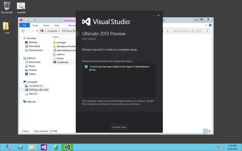Select the cmd folder on desktop
This screenshot has height=151, width=242.
click(x=6, y=28)
